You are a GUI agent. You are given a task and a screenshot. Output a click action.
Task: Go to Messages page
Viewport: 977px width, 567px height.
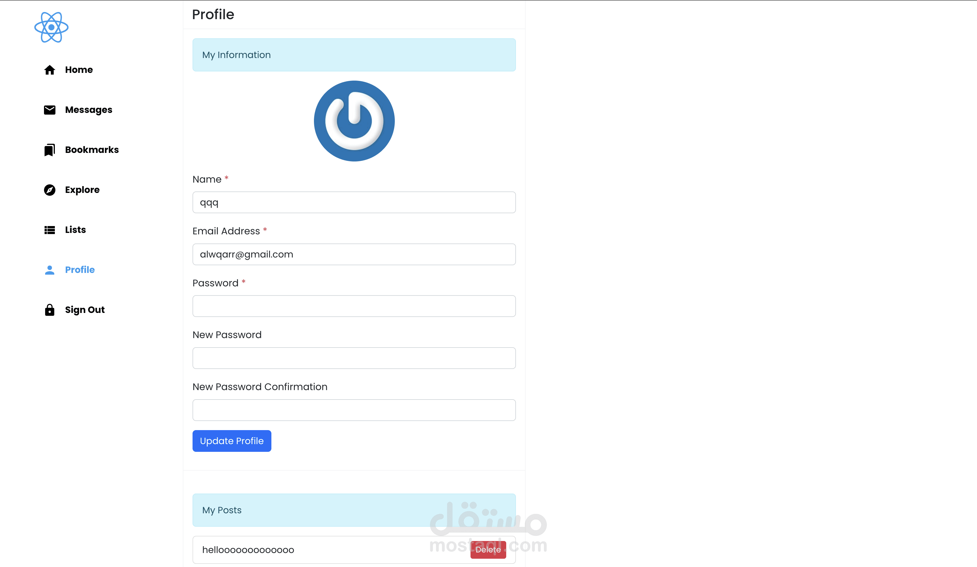click(88, 110)
